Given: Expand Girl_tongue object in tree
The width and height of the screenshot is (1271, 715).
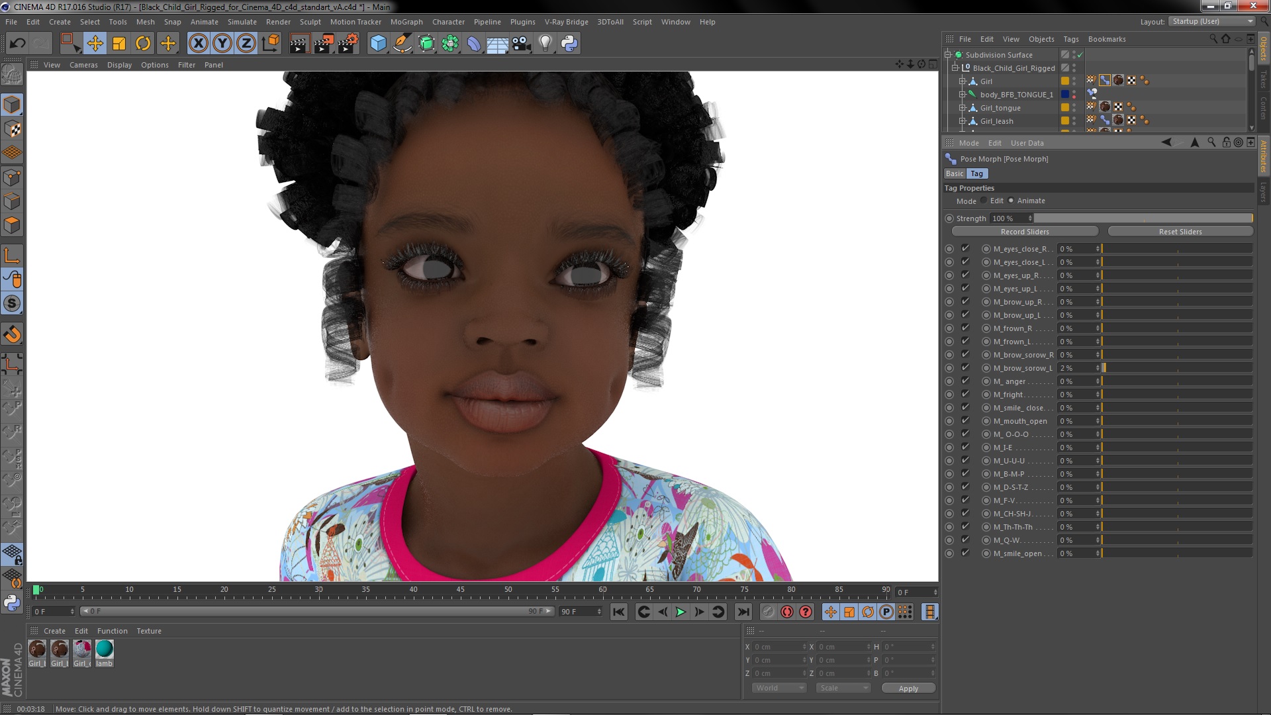Looking at the screenshot, I should pos(963,108).
